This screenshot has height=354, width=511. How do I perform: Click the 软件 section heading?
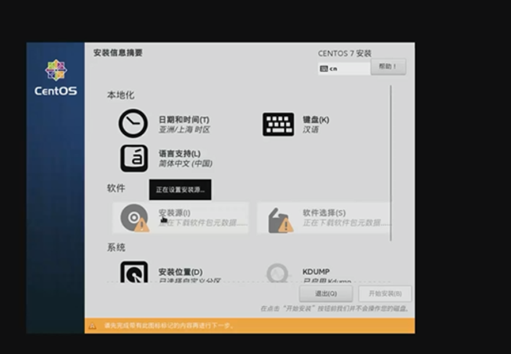pos(116,188)
